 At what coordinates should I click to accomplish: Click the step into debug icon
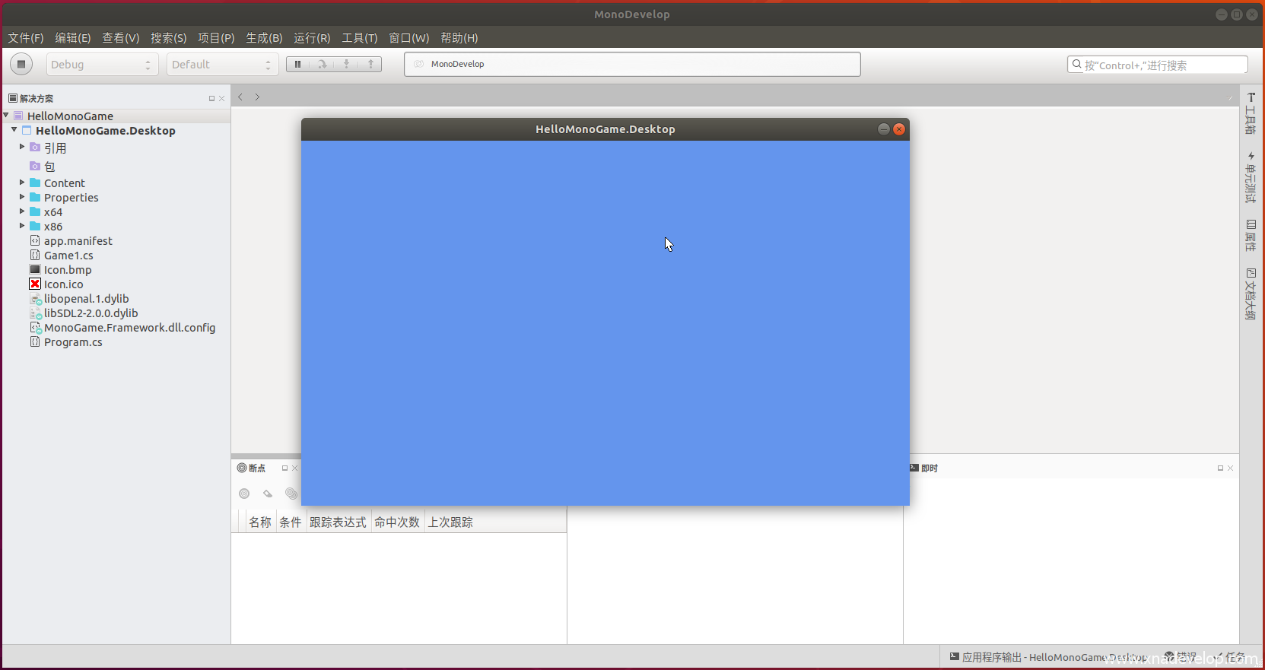tap(347, 65)
